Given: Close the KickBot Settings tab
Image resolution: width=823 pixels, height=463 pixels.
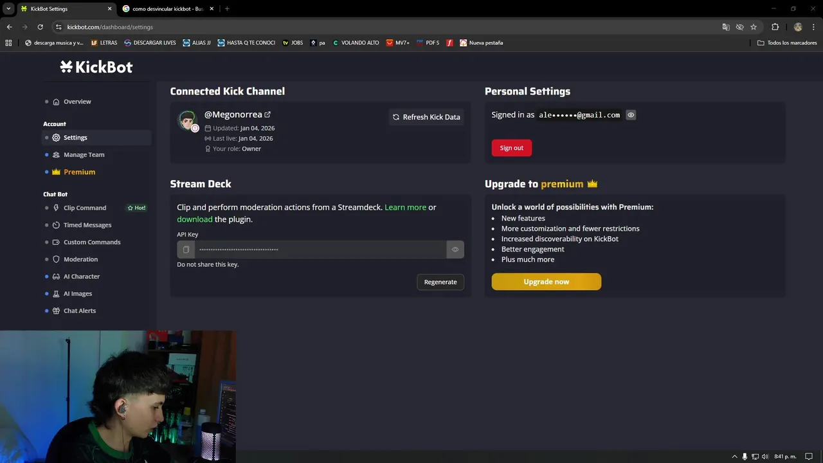Looking at the screenshot, I should (x=109, y=9).
